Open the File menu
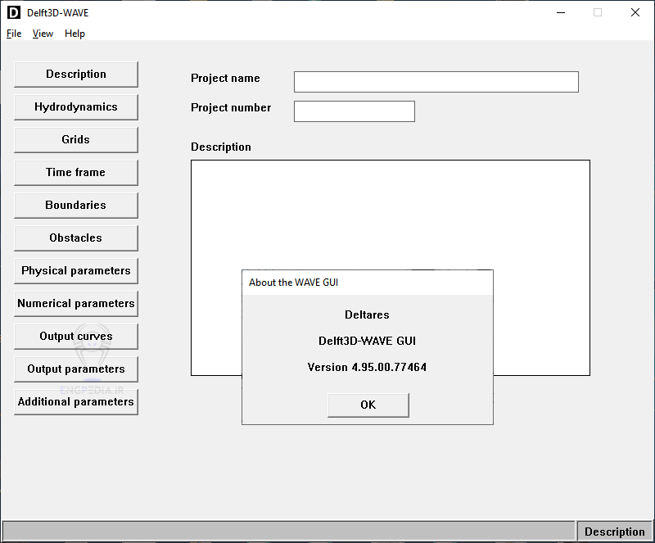Viewport: 655px width, 543px height. point(14,34)
